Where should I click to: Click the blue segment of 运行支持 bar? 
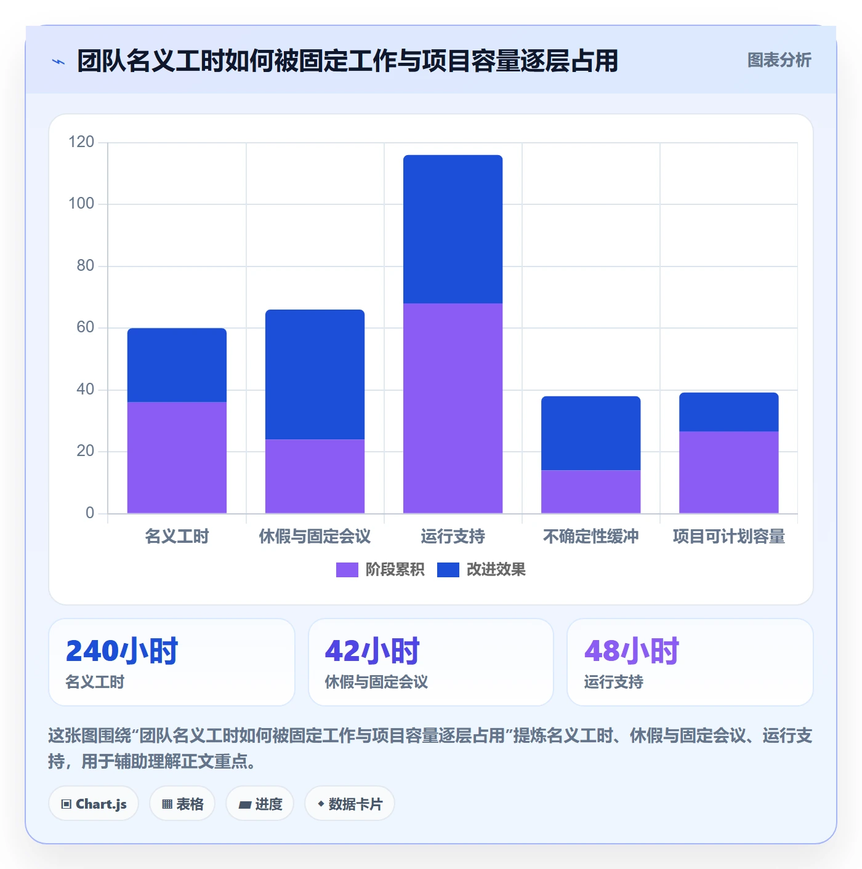click(x=453, y=229)
